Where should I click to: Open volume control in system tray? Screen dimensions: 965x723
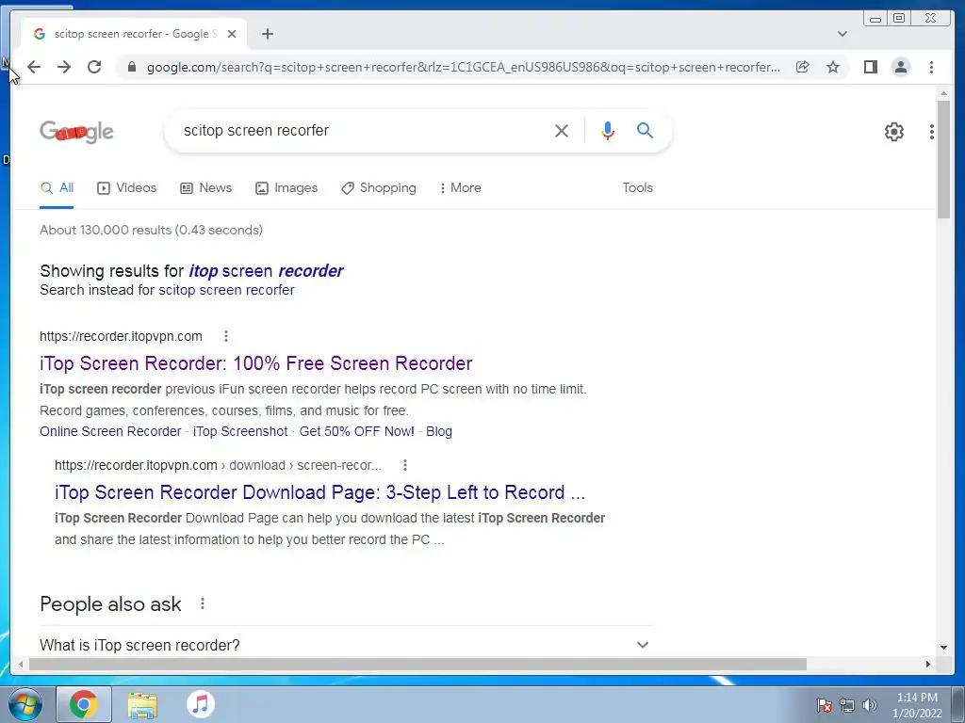pos(869,705)
